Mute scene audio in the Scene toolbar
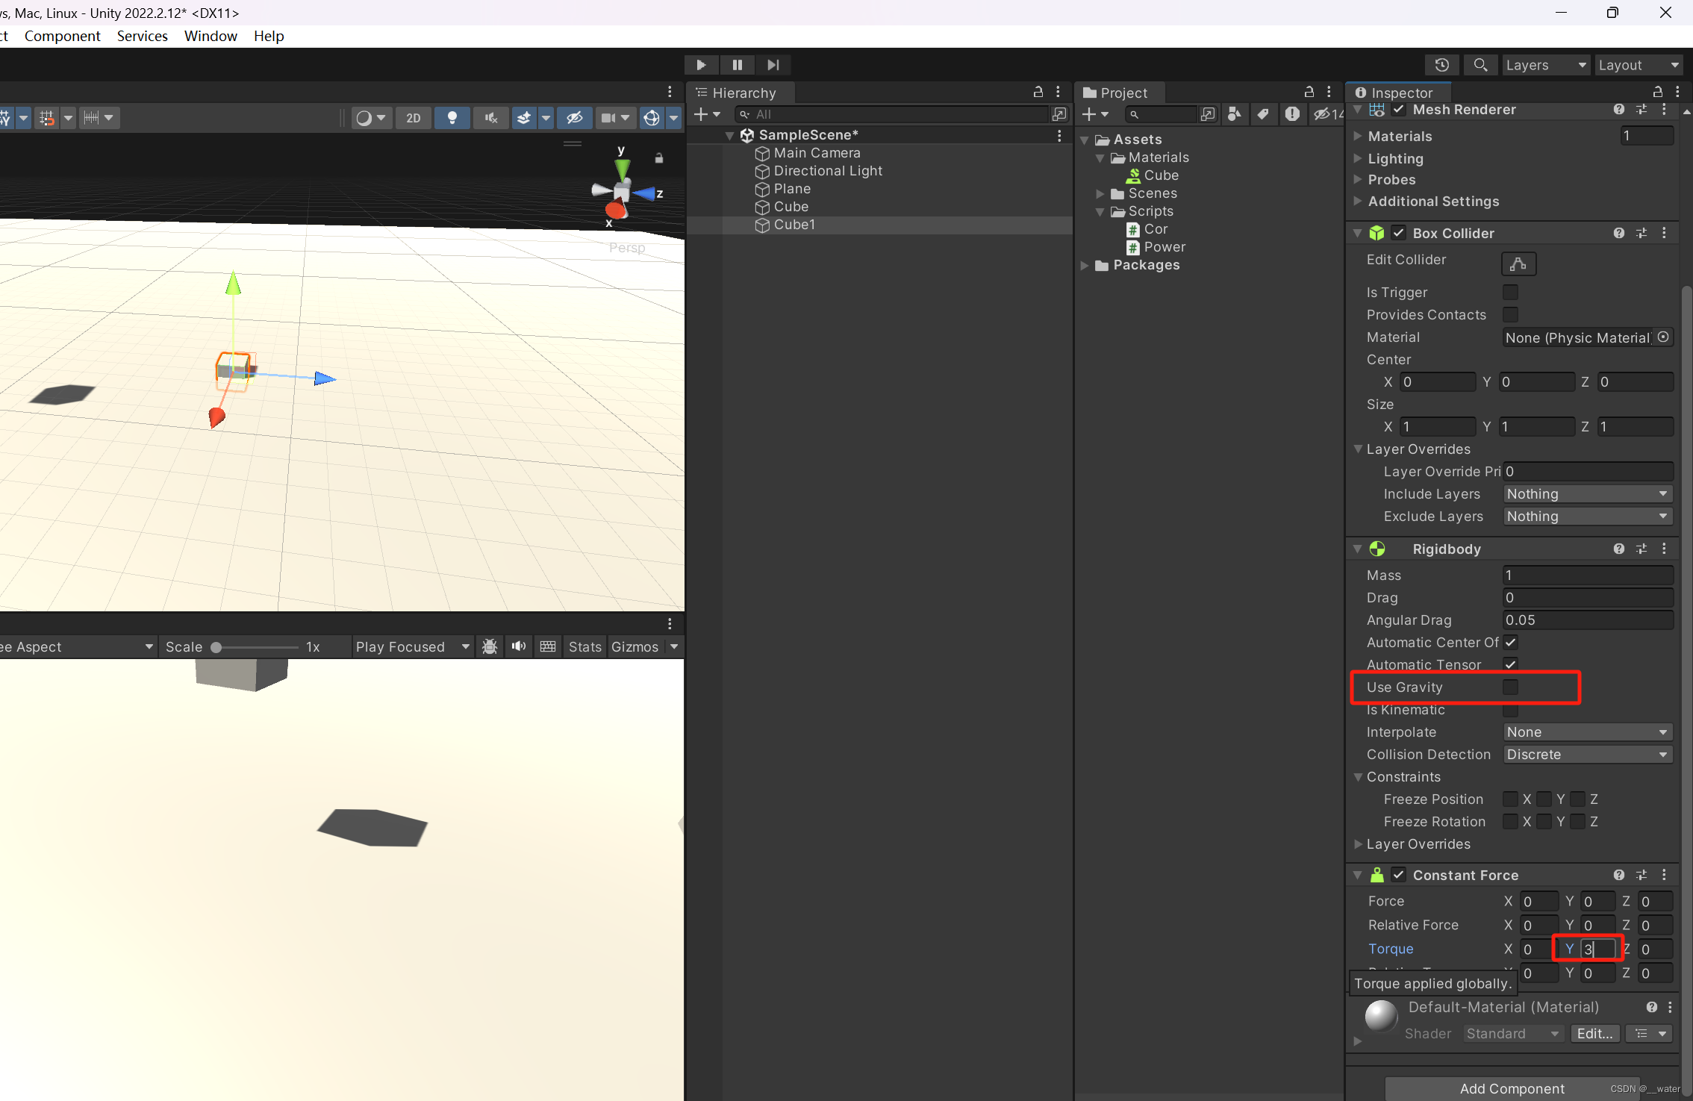The height and width of the screenshot is (1101, 1693). click(490, 117)
